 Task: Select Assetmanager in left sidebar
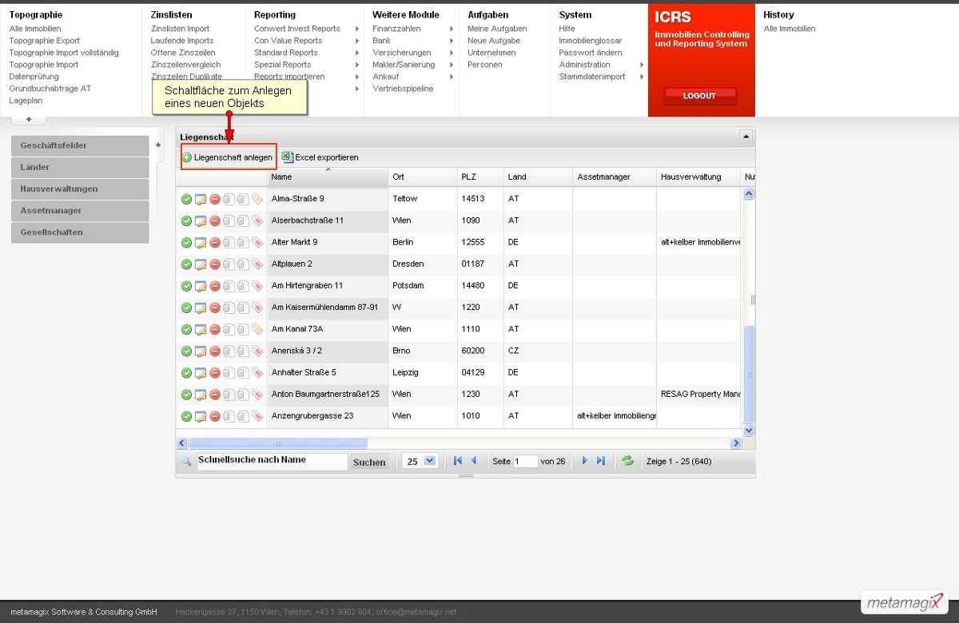point(80,211)
